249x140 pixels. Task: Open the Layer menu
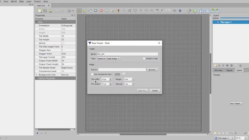click(29, 2)
